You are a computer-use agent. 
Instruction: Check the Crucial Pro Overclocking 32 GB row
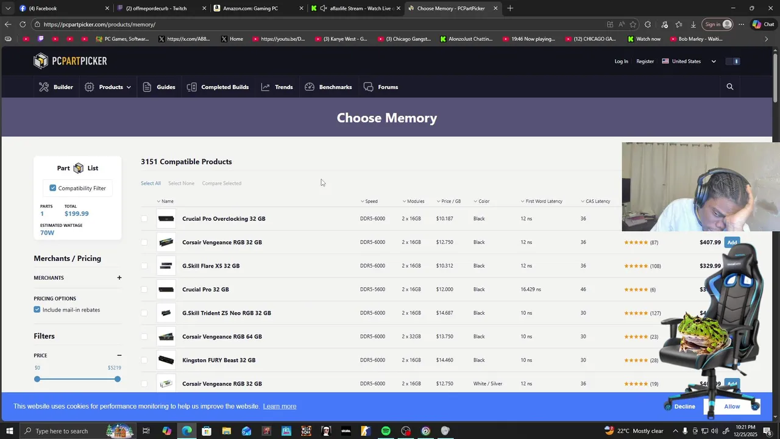point(144,219)
